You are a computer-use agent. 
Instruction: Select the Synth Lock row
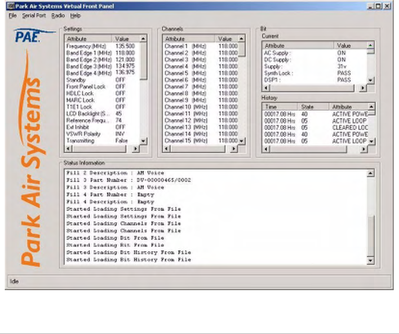click(315, 73)
